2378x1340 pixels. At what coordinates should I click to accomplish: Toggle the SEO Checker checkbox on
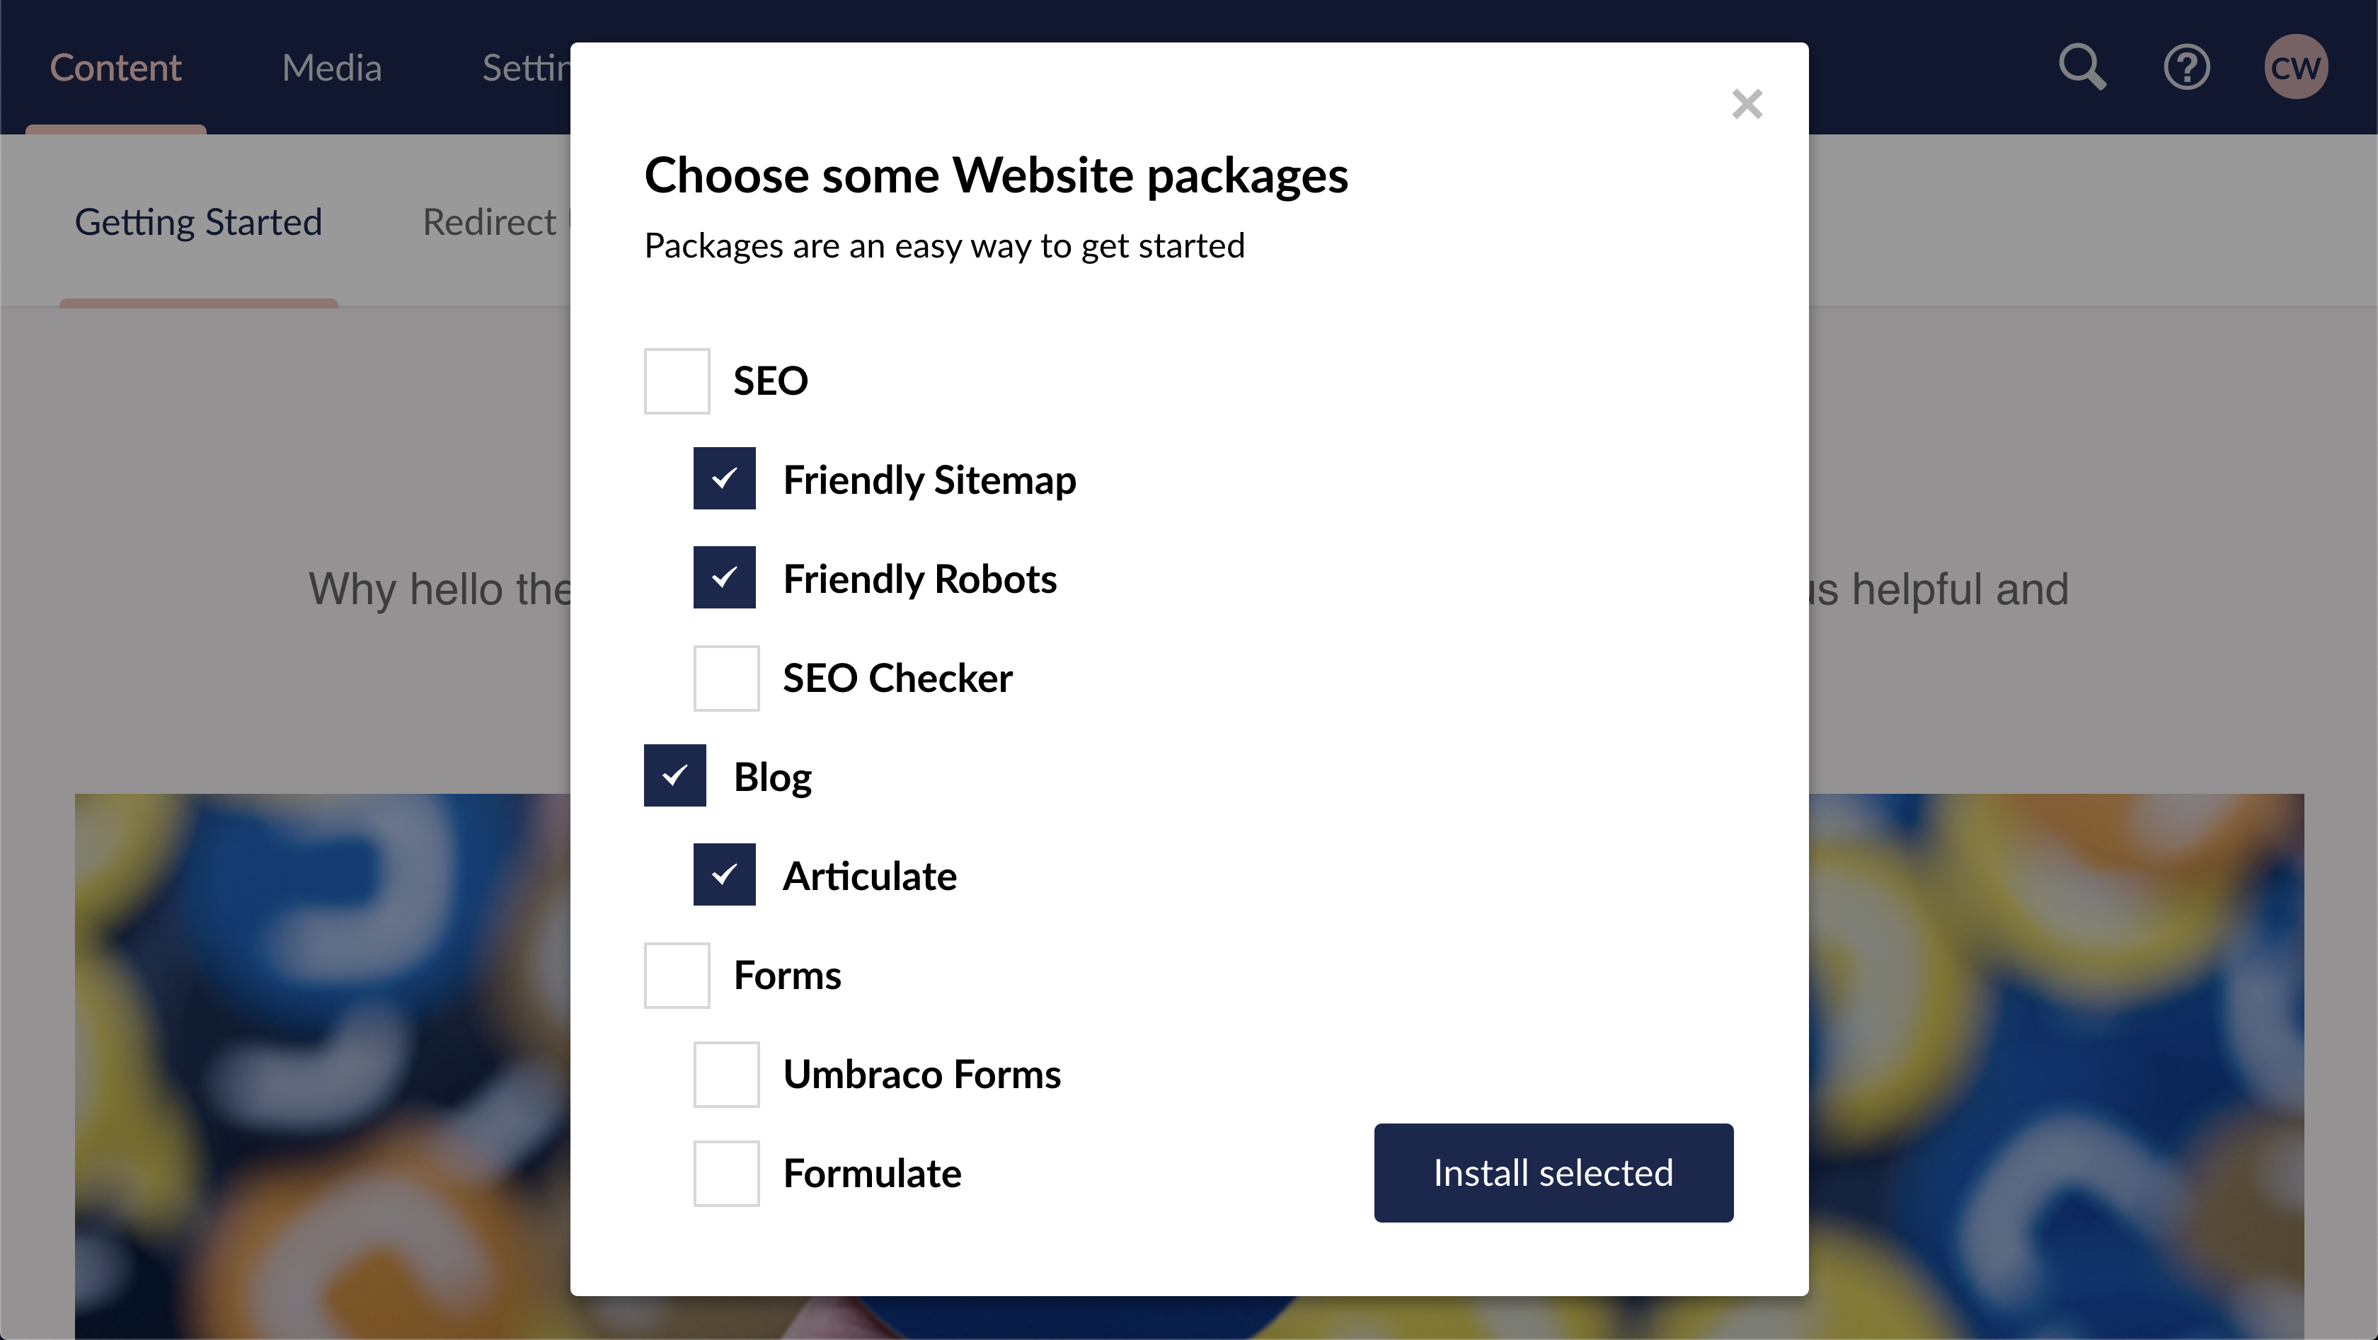[x=728, y=677]
